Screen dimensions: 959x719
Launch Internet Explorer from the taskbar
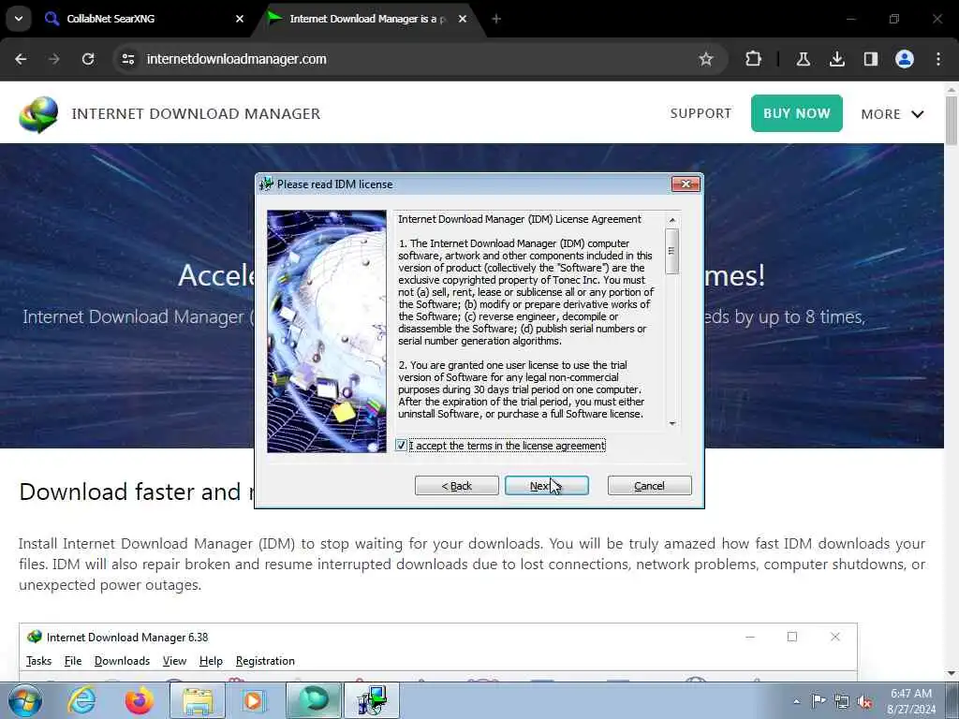[81, 700]
